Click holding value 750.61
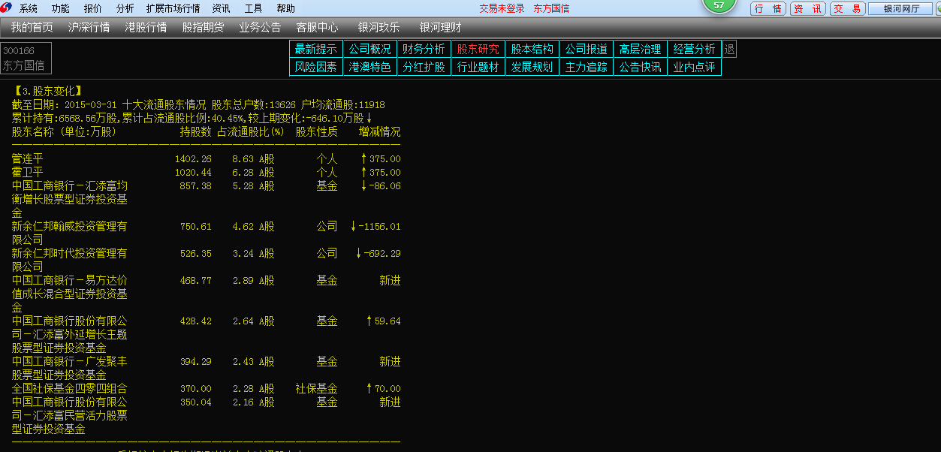941x452 pixels. (195, 227)
